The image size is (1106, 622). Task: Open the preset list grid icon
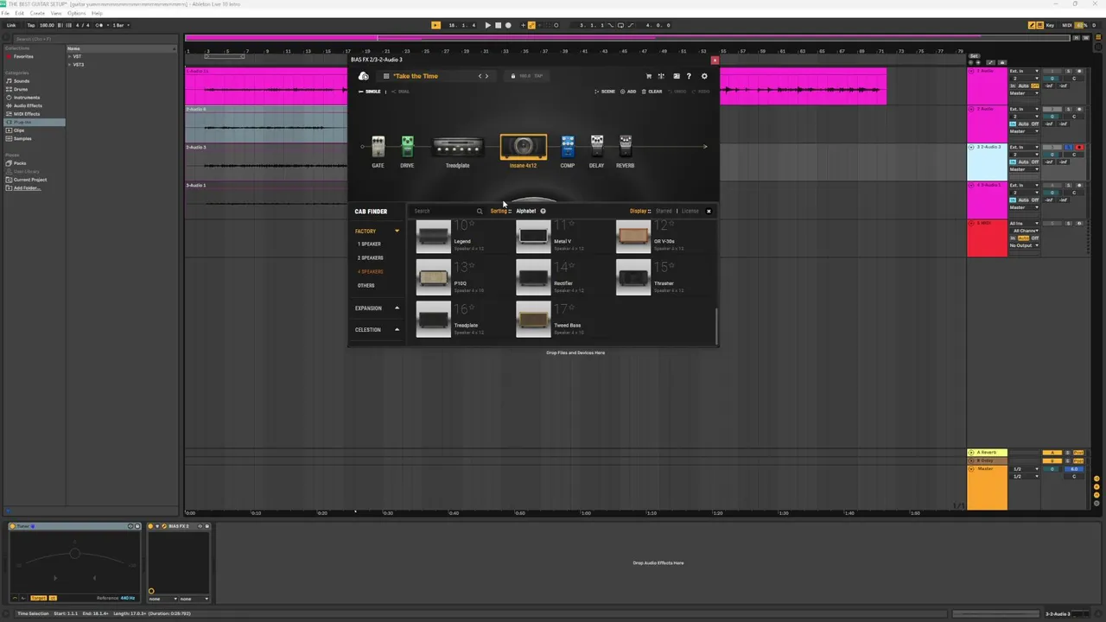click(386, 76)
